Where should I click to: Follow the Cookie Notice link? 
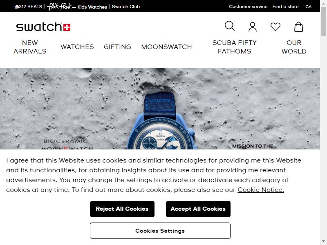coord(261,190)
